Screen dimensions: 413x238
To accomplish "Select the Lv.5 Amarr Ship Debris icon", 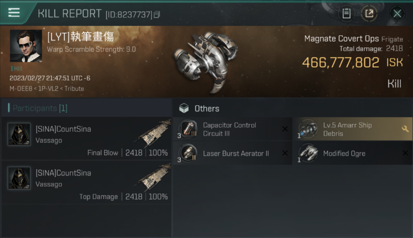I will [308, 129].
